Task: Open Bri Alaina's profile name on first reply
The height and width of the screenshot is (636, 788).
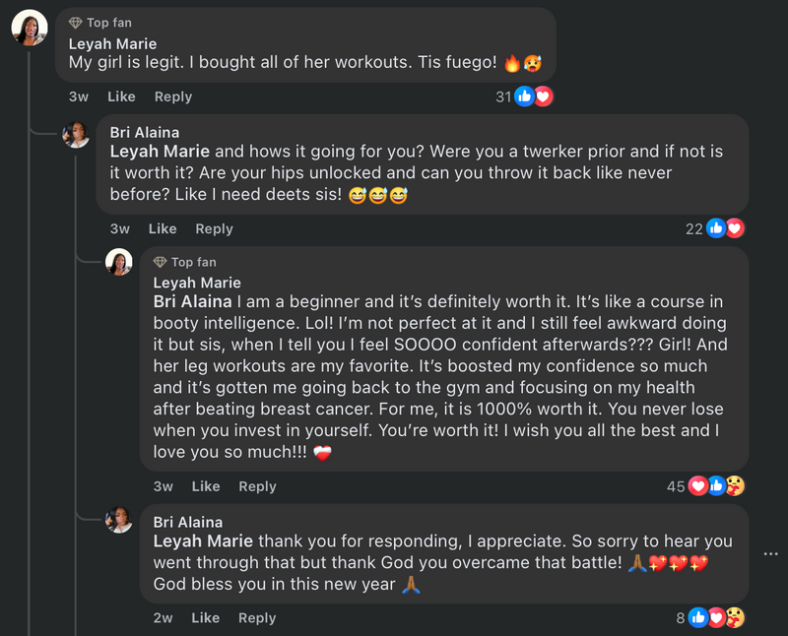Action: (144, 132)
